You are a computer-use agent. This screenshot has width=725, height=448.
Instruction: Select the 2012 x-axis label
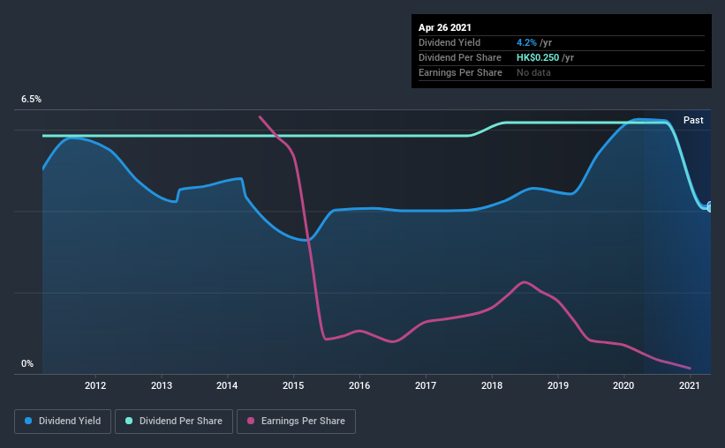[95, 385]
